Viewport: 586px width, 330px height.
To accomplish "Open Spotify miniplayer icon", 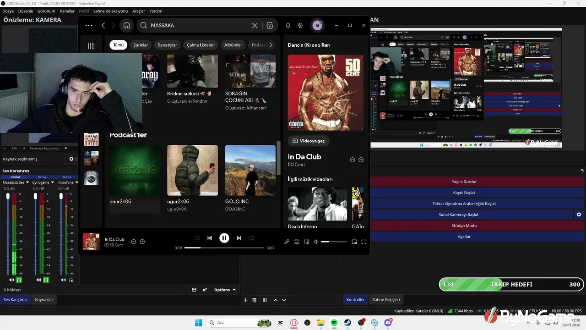I will point(354,242).
